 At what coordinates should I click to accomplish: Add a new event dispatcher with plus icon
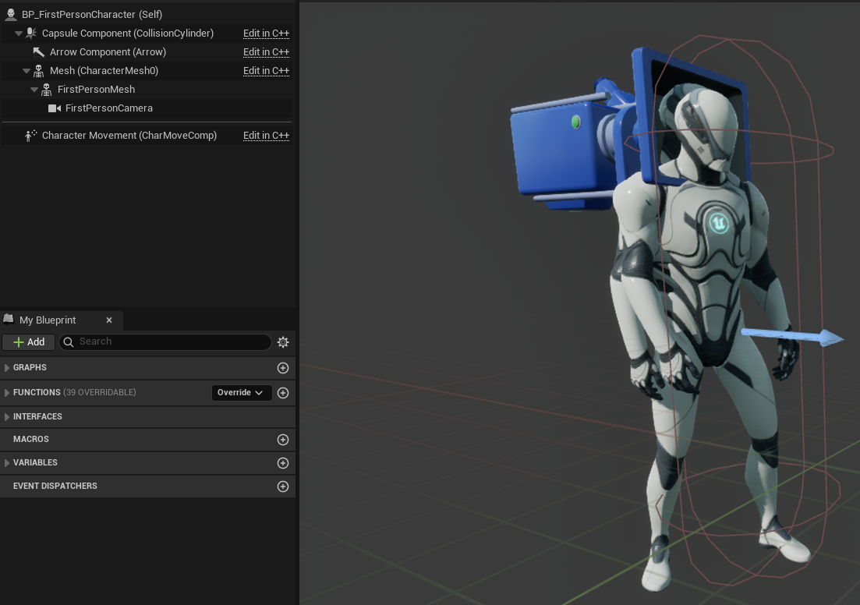coord(283,486)
